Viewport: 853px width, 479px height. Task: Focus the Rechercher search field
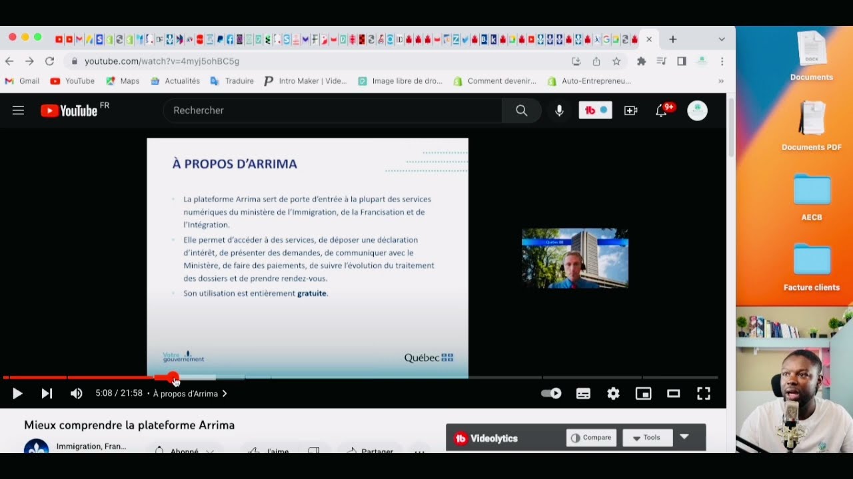[333, 110]
